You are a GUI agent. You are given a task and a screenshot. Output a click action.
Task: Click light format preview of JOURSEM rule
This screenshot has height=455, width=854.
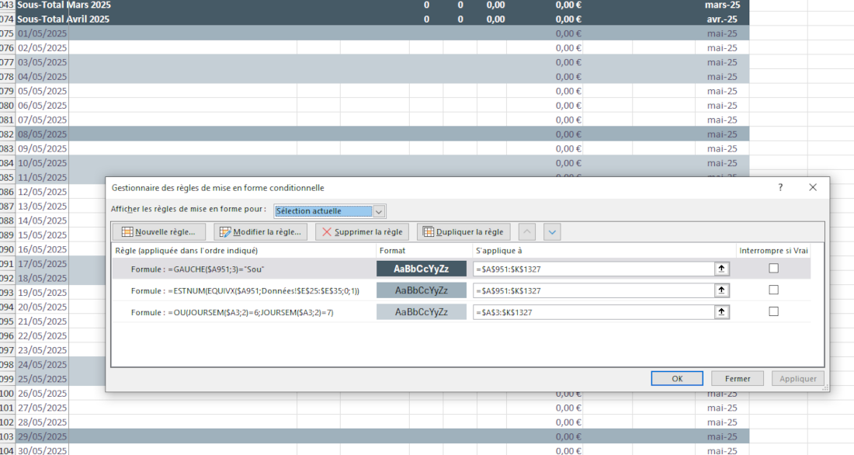tap(422, 312)
